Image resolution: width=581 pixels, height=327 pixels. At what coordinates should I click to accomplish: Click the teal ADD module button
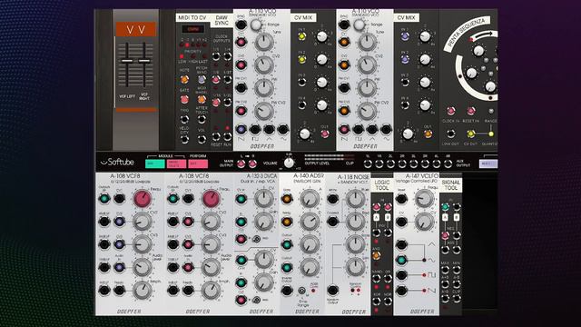click(x=155, y=163)
